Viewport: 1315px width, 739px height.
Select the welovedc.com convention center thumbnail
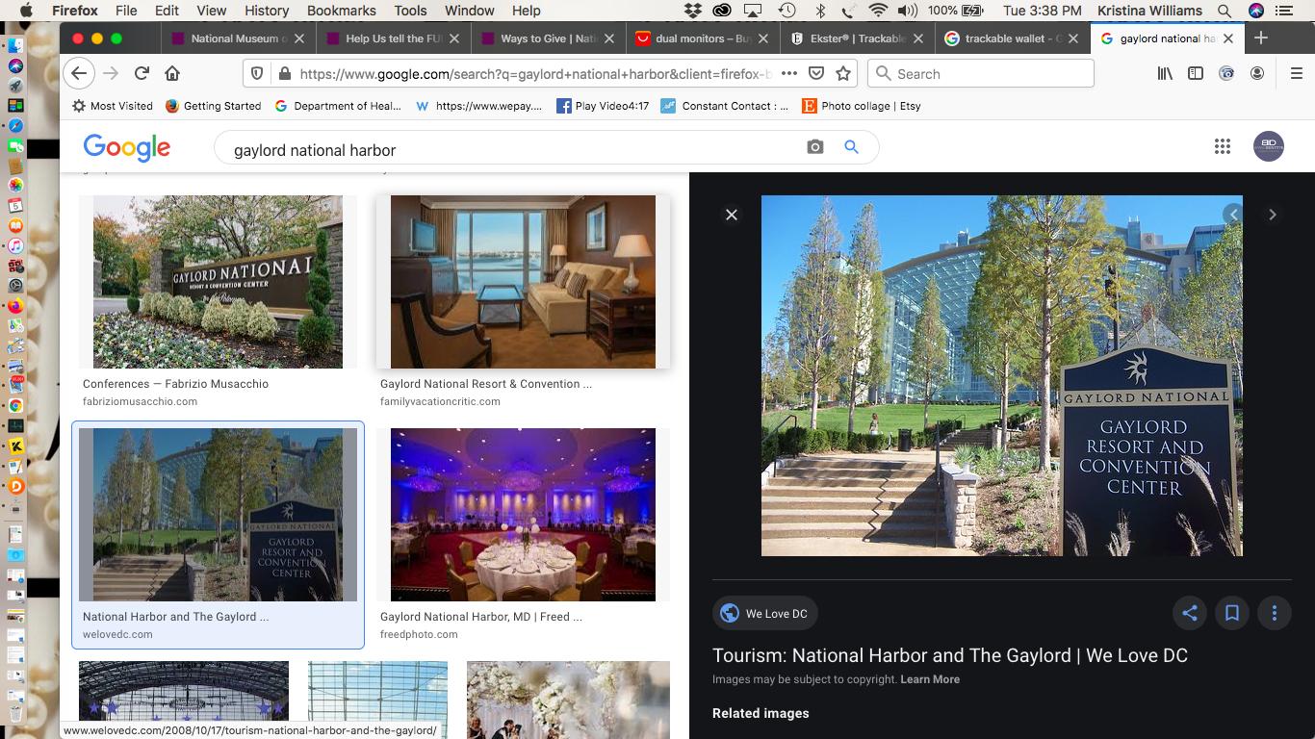point(218,515)
